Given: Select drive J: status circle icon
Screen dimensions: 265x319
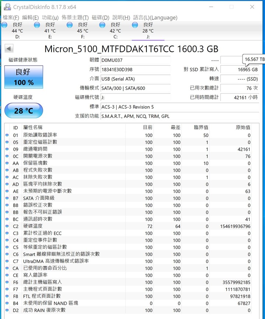Looking at the screenshot, I should pyautogui.click(x=135, y=25).
